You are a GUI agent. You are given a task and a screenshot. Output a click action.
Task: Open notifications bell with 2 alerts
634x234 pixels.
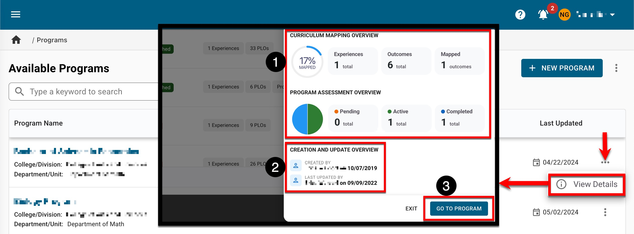(x=543, y=15)
